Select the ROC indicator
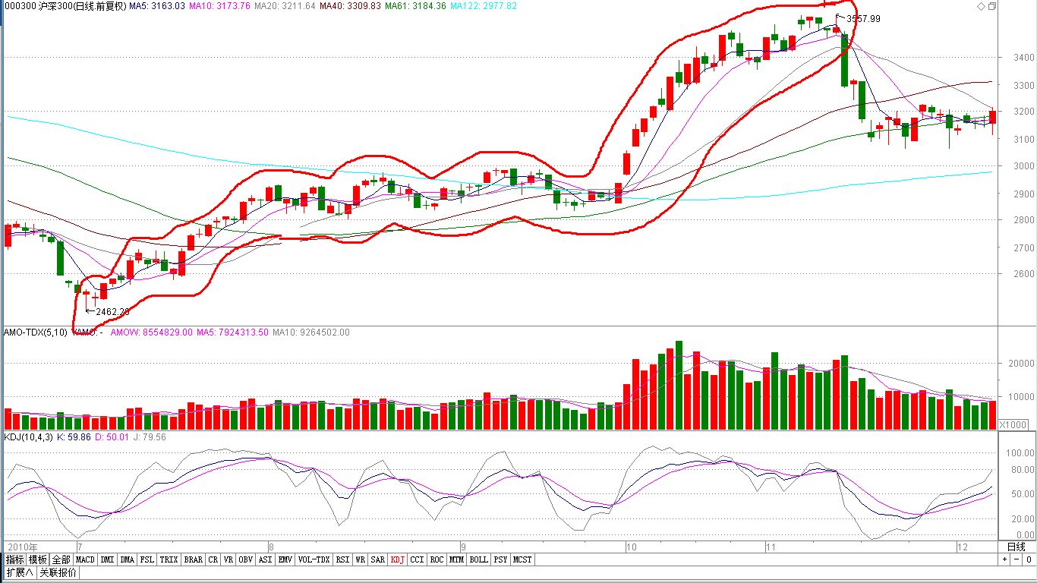This screenshot has height=583, width=1037. (437, 559)
